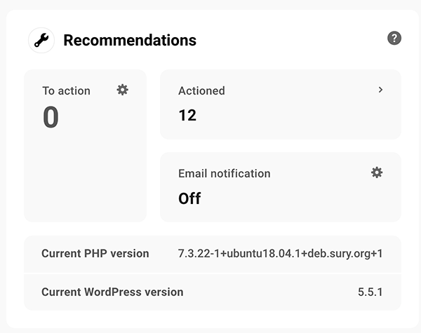The image size is (421, 333).
Task: Expand the Actioned chevron arrow
Action: (x=380, y=90)
